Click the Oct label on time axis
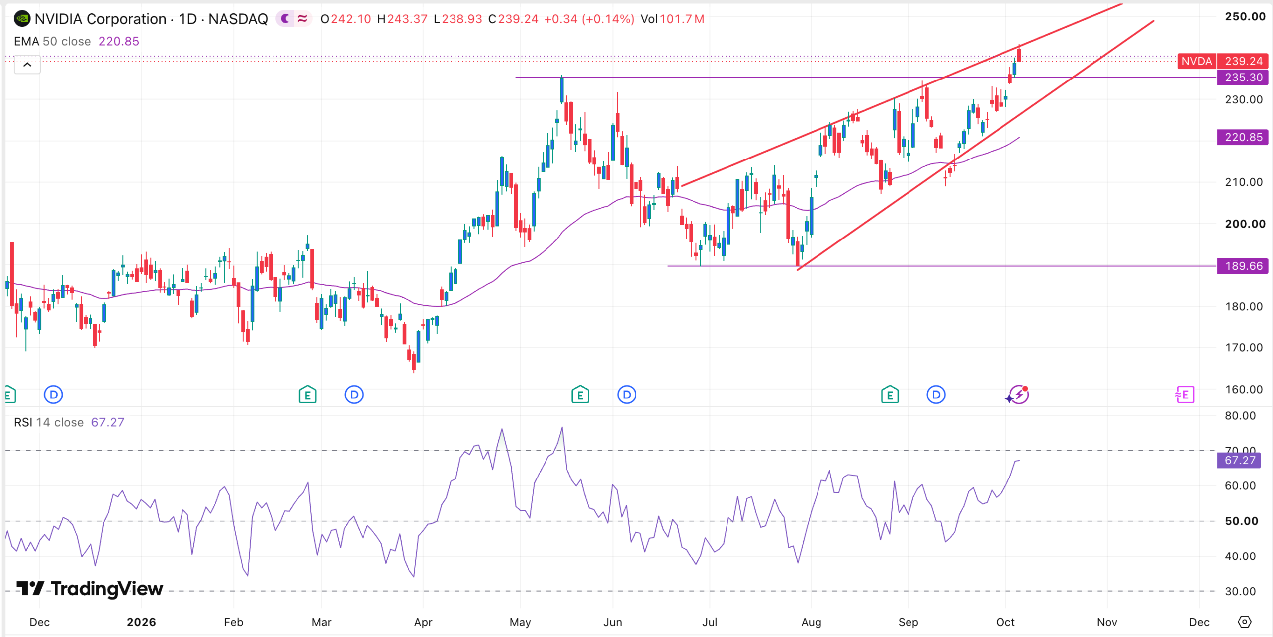This screenshot has height=637, width=1273. click(x=1005, y=622)
